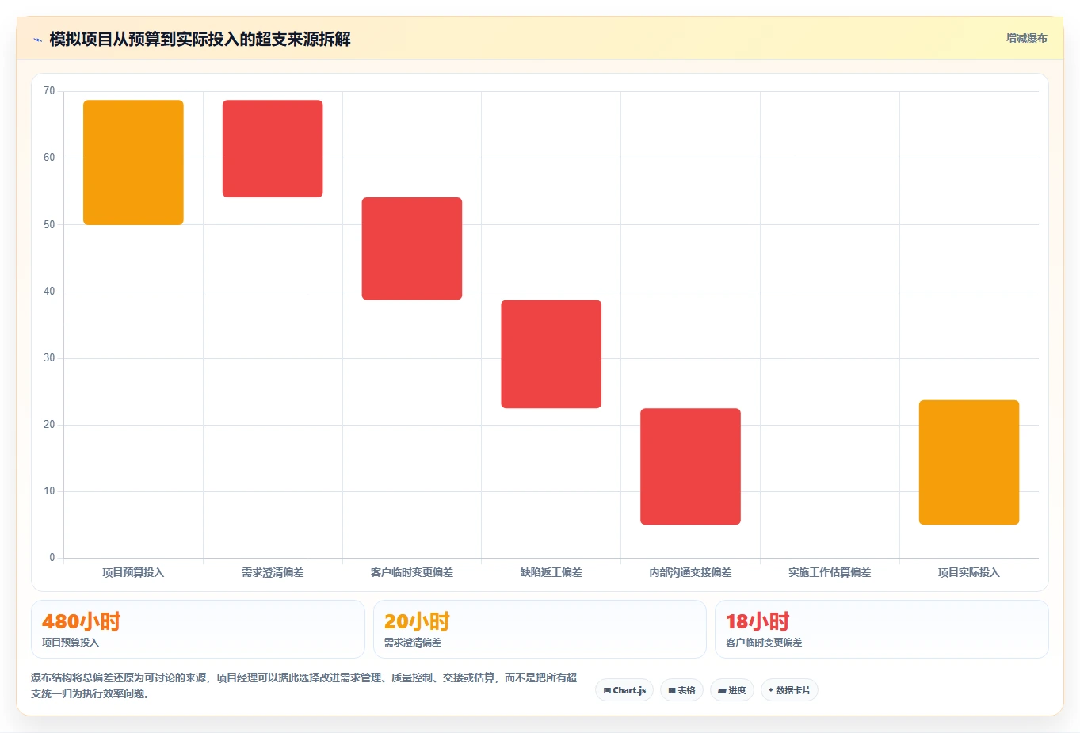
Task: Click the 需求澄清偏差 axis label
Action: [x=273, y=572]
